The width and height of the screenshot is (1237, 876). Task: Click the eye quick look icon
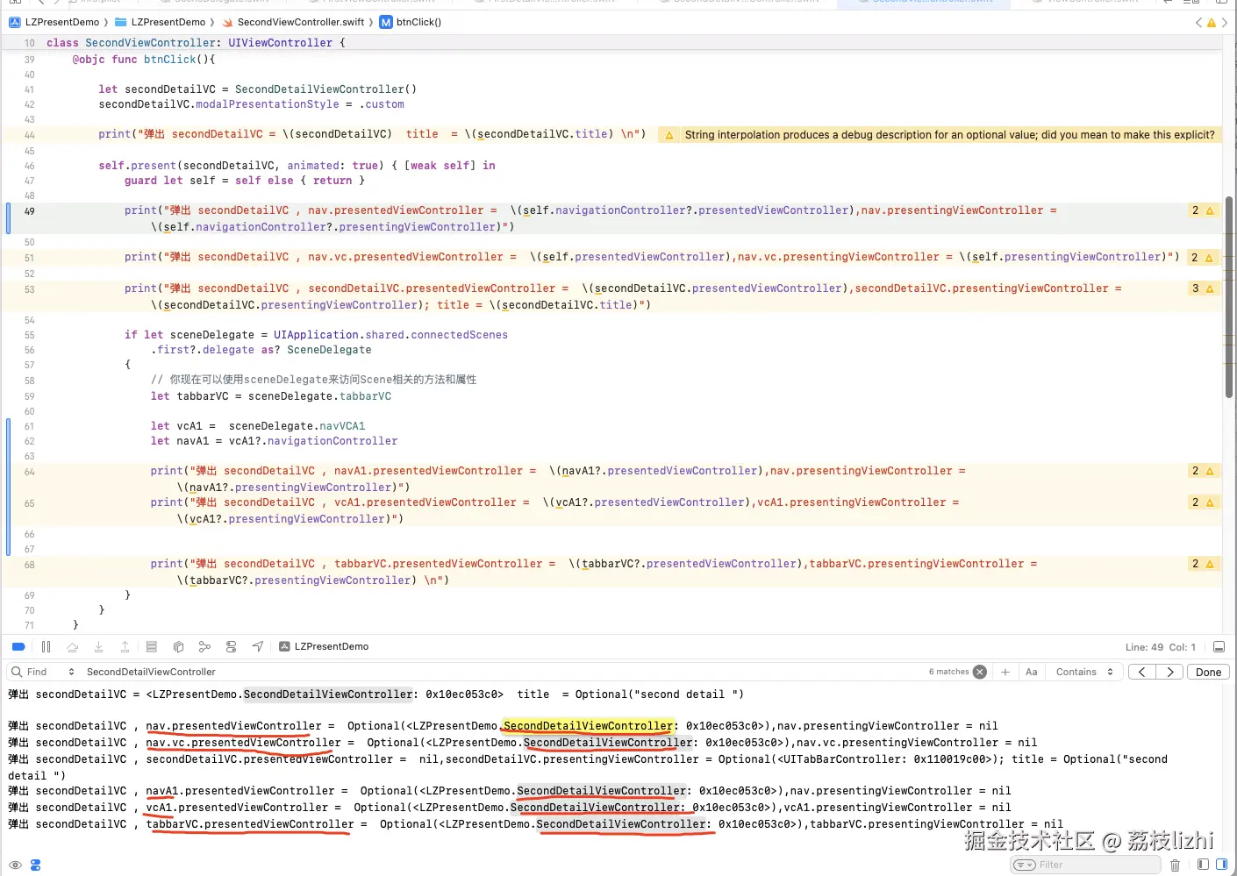(16, 865)
